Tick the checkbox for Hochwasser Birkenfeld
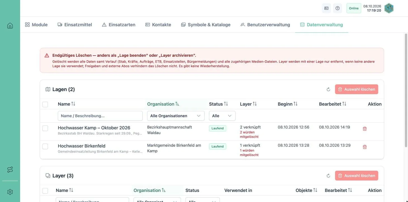Screen dimensions: 408x202 [x=45, y=146]
